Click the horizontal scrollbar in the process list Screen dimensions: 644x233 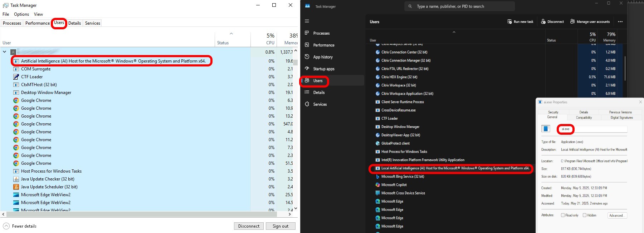pyautogui.click(x=143, y=214)
